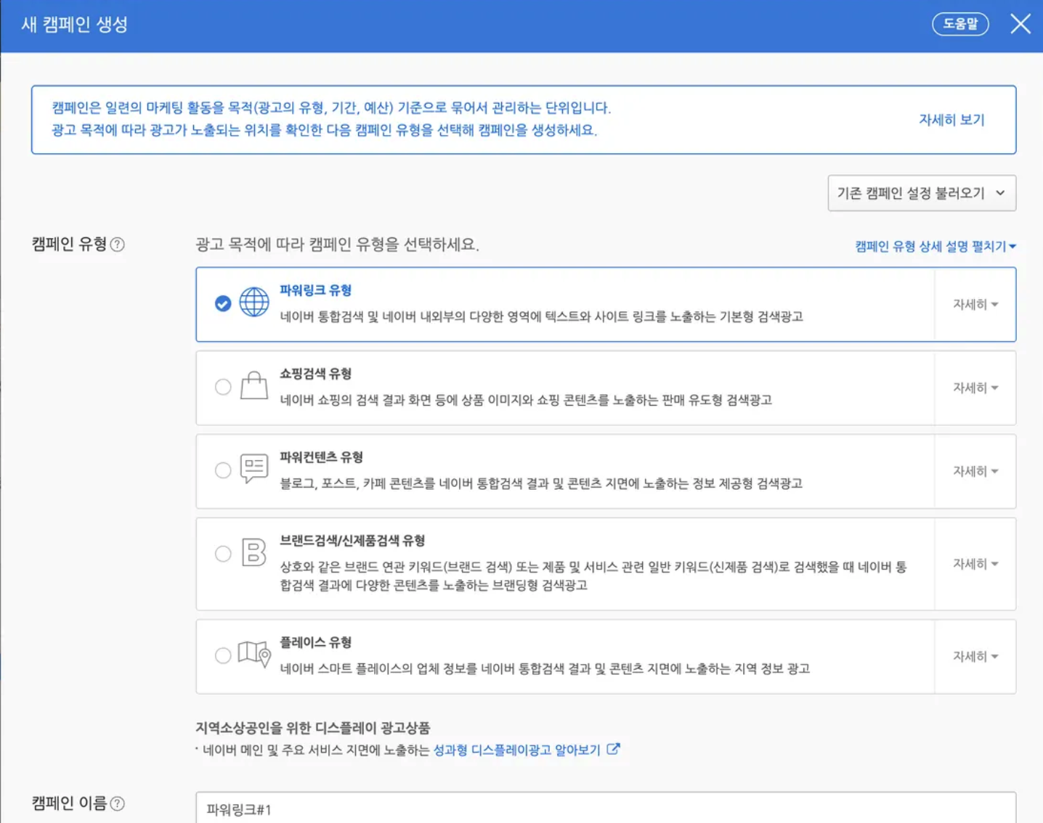Expand 자세히 for 쇼핑검색 유형
The image size is (1043, 823).
tap(975, 388)
